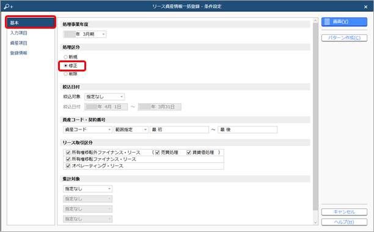Screen dimensions: 374x232
Task: Click the 資産コード・契約番号 section header
Action: click(x=185, y=120)
